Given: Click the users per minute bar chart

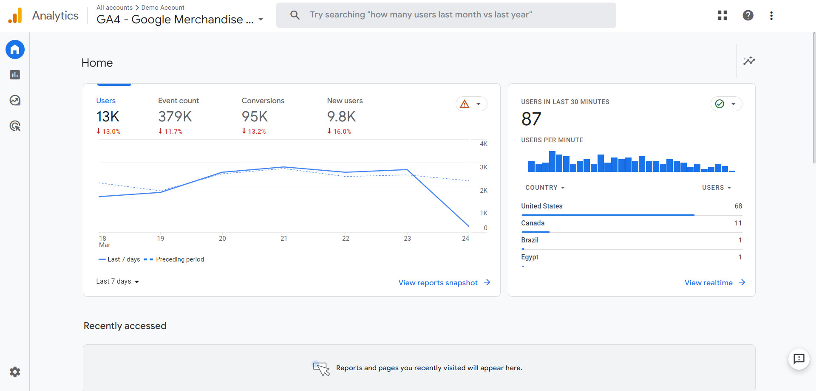Looking at the screenshot, I should point(632,161).
